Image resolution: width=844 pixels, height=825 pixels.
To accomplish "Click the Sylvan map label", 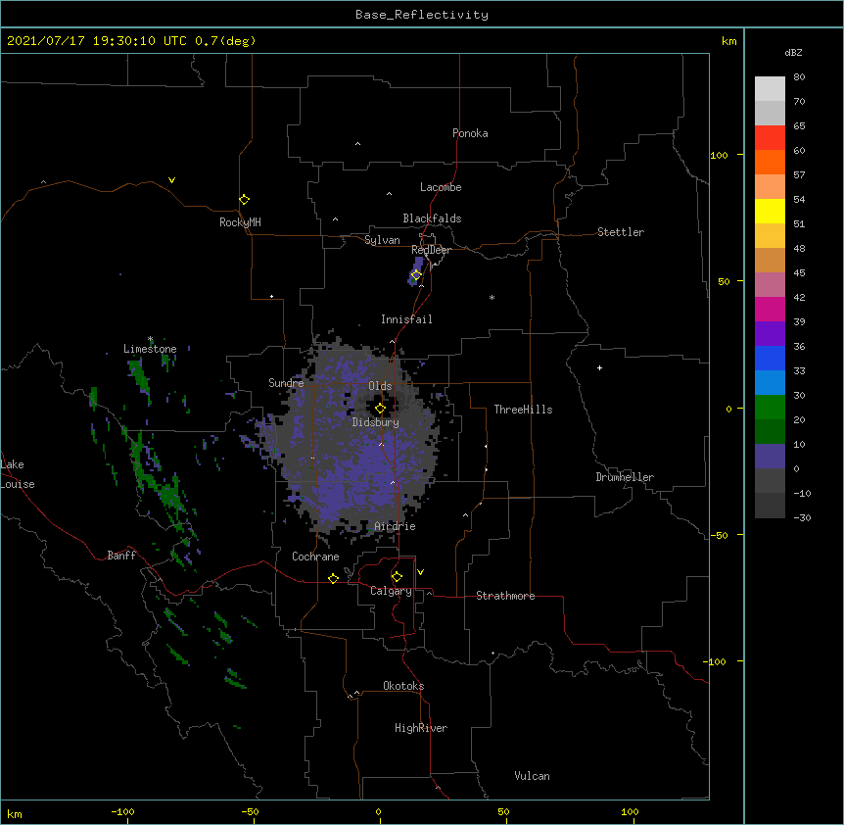I will [x=382, y=240].
